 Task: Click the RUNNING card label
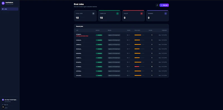click(151, 14)
